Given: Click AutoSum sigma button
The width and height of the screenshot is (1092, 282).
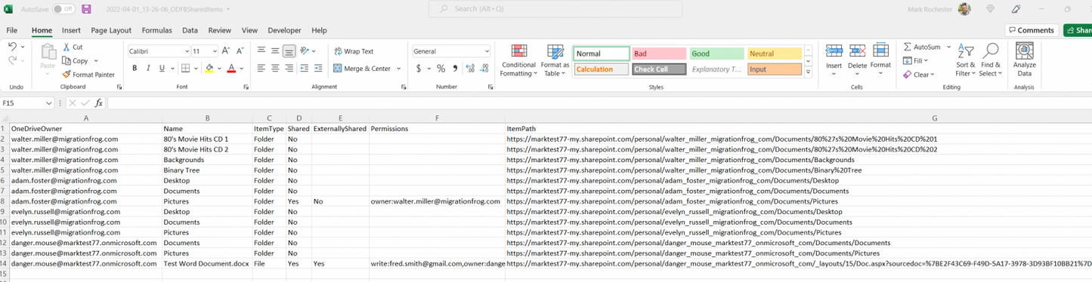Looking at the screenshot, I should (922, 47).
